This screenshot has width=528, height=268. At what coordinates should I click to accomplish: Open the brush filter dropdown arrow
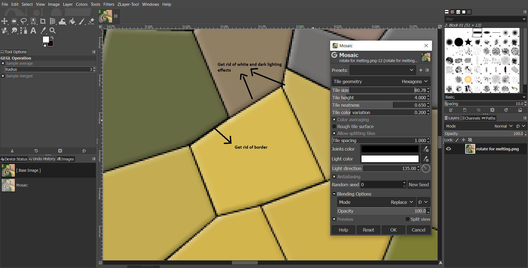pos(524,19)
